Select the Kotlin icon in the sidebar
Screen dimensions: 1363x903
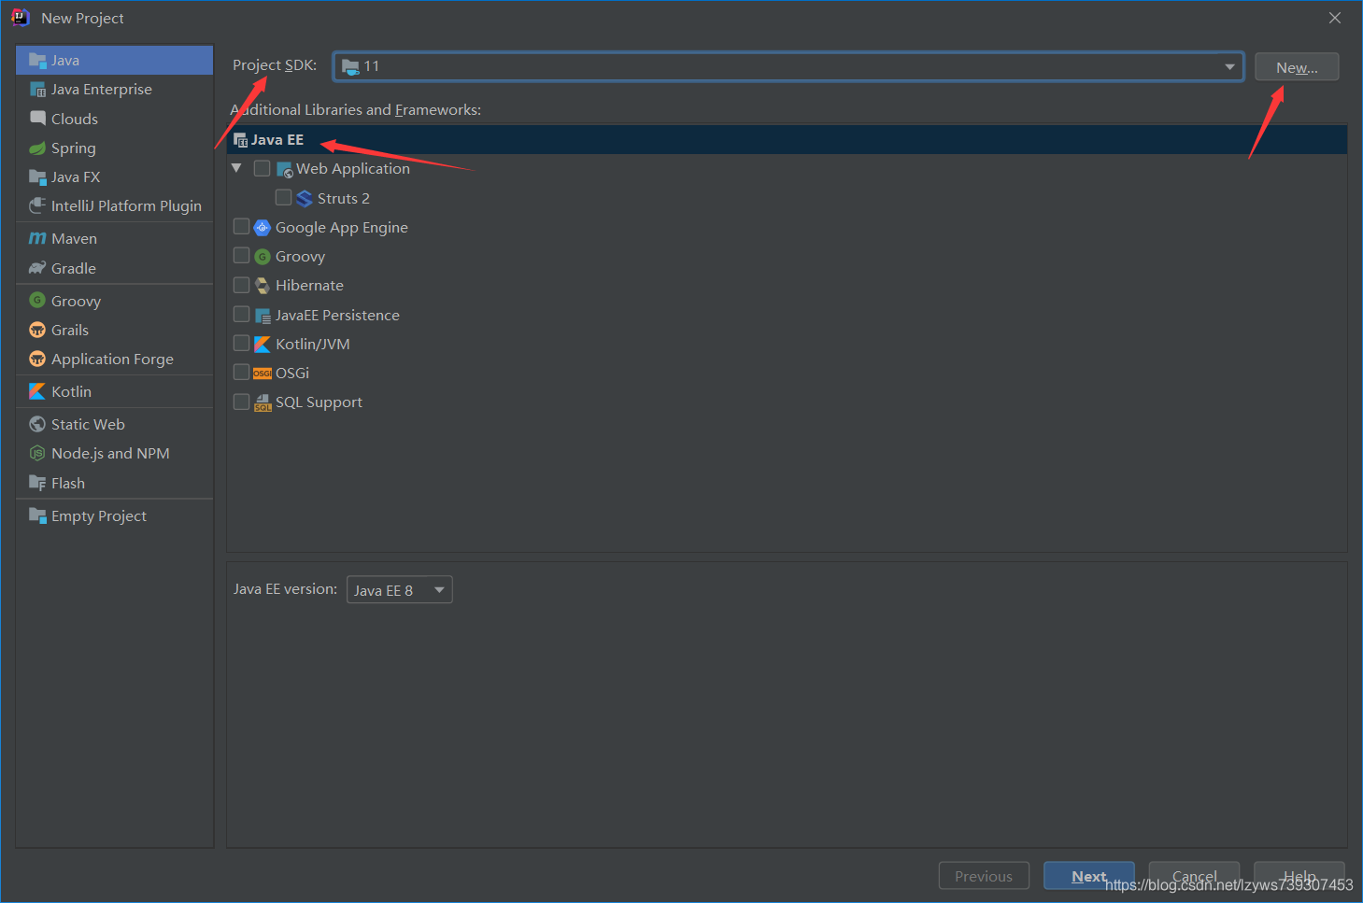tap(37, 391)
